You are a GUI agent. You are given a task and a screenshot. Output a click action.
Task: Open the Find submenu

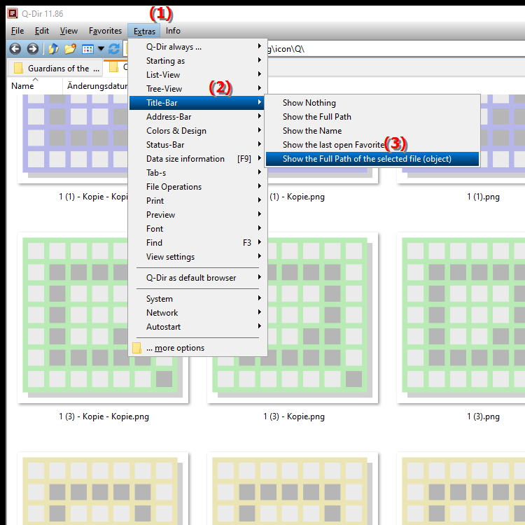(x=198, y=243)
